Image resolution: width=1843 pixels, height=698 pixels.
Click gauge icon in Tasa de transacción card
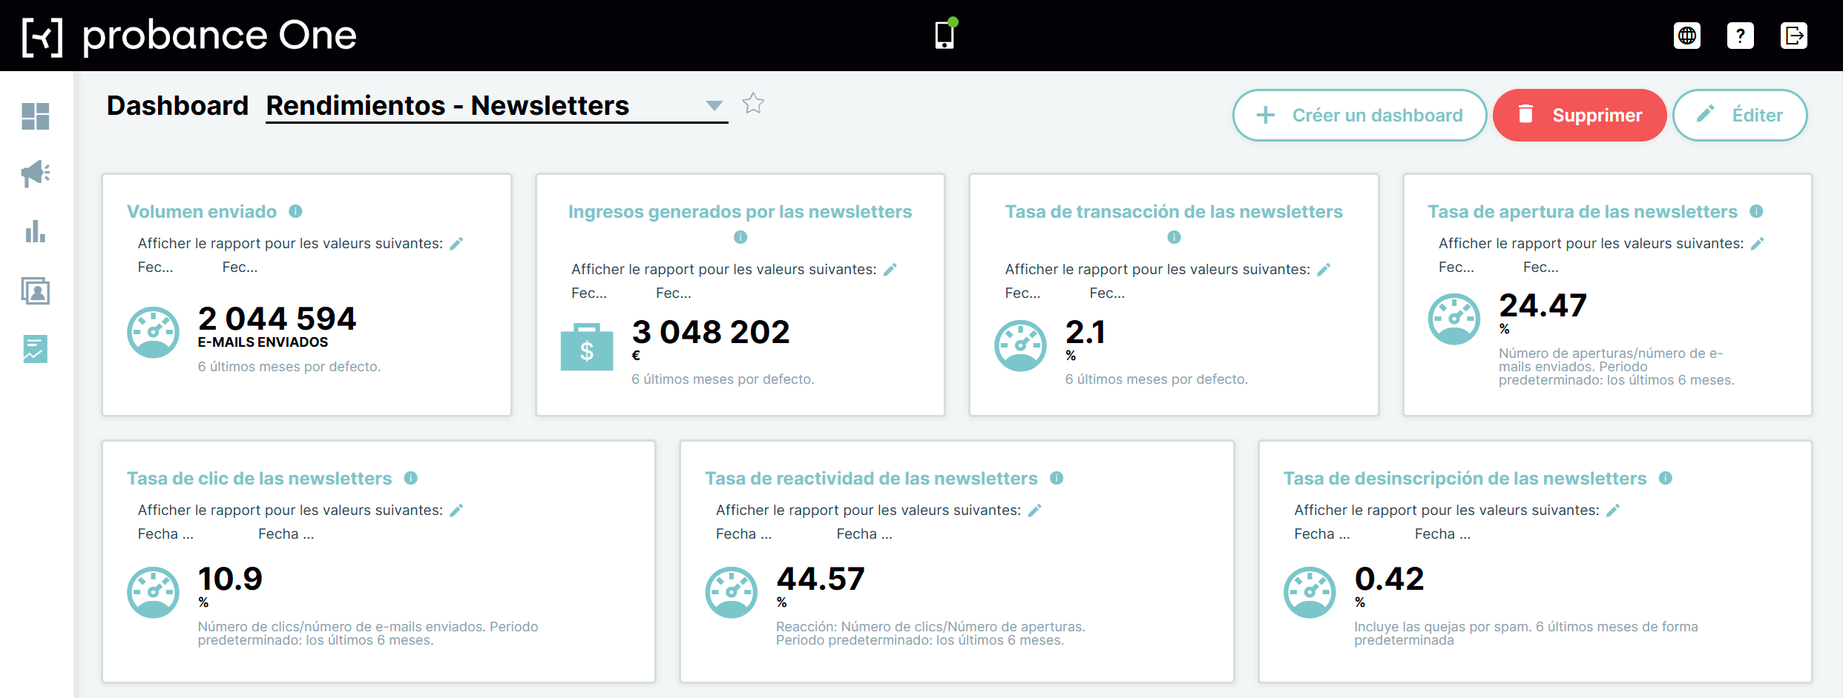[x=1021, y=345]
